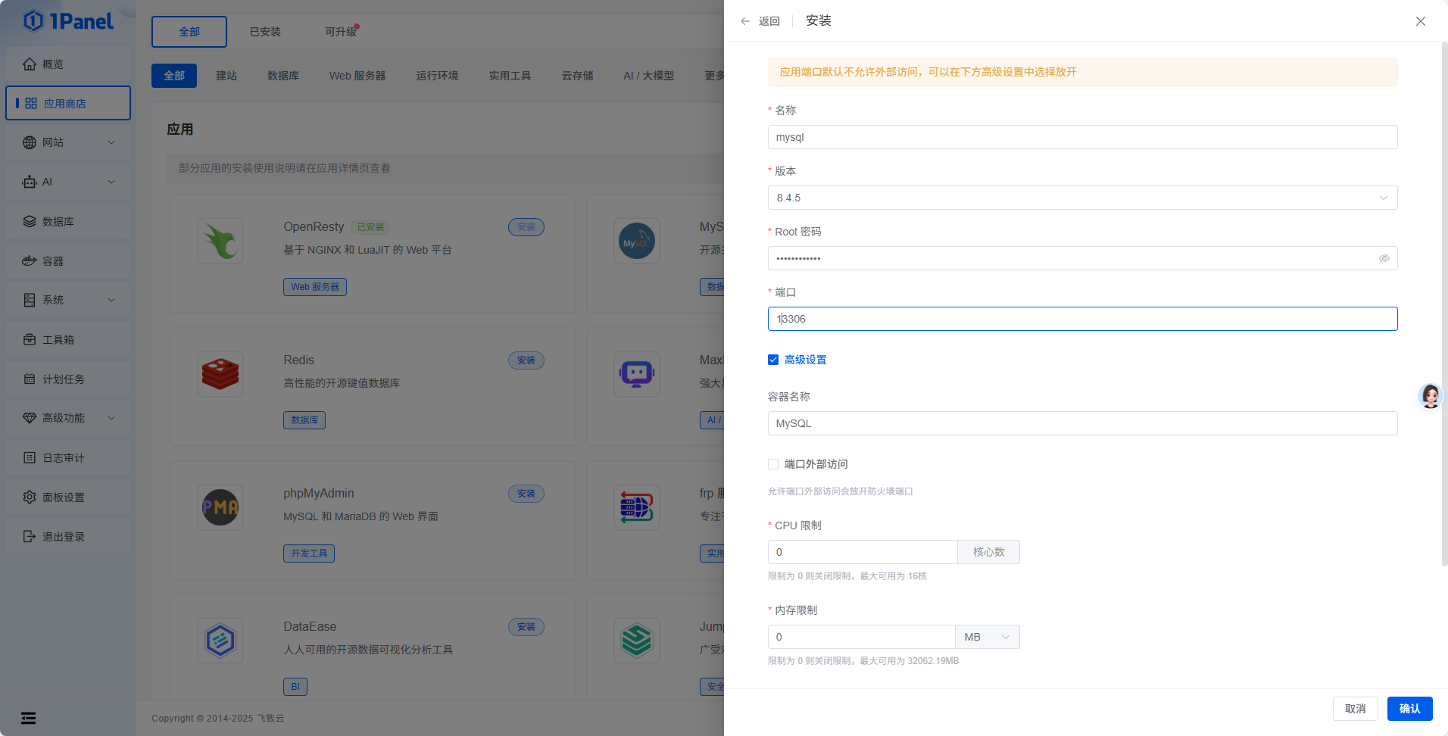Image resolution: width=1448 pixels, height=736 pixels.
Task: Open the assistant avatar floating icon
Action: point(1430,395)
